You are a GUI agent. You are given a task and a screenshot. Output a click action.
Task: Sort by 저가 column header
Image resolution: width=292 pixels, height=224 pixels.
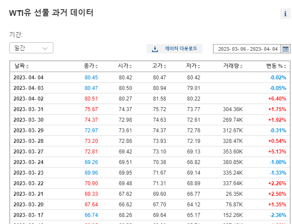(193, 66)
